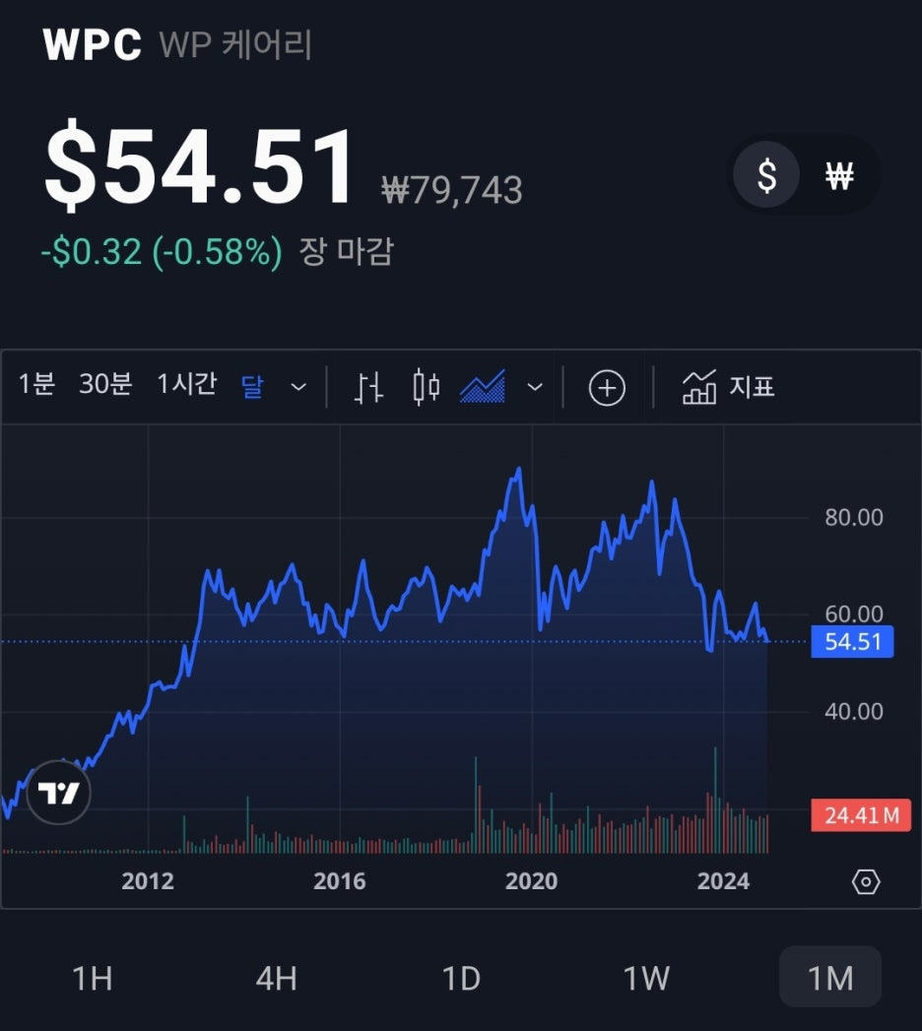Select the 달 monthly interval
The height and width of the screenshot is (1031, 922).
pos(252,385)
